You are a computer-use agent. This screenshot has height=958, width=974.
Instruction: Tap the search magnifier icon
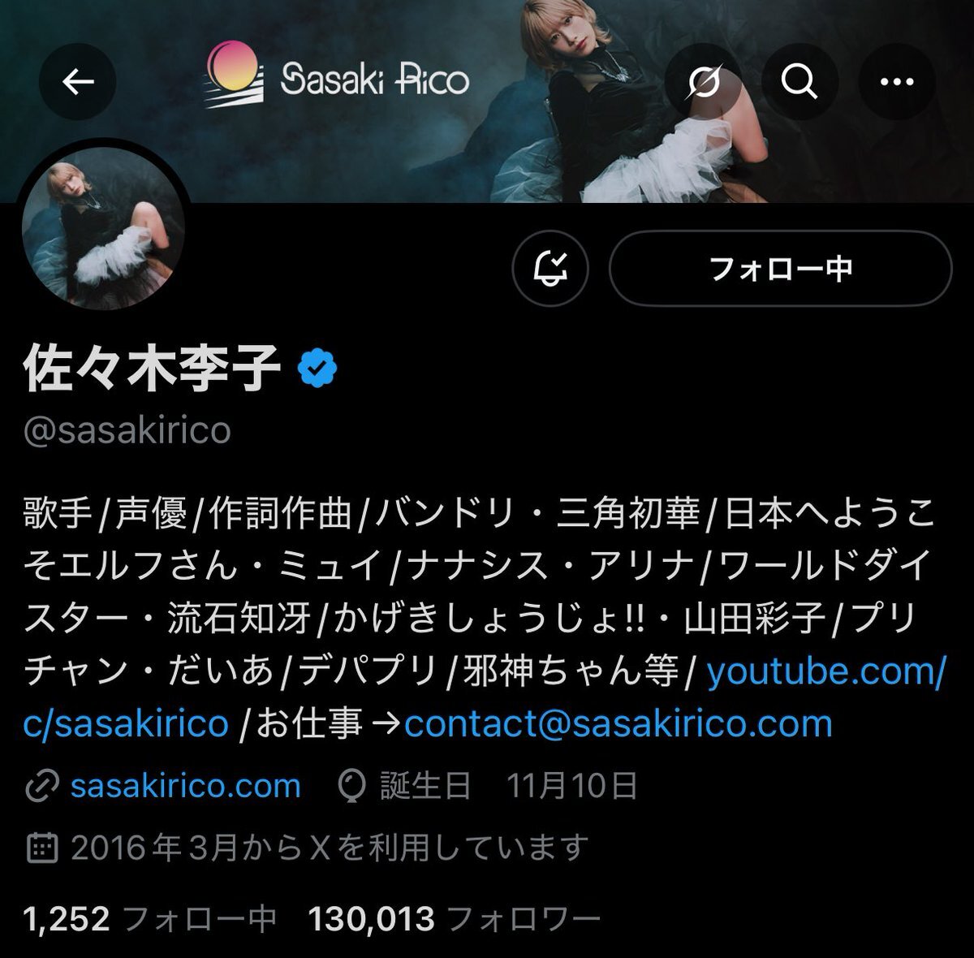click(799, 81)
